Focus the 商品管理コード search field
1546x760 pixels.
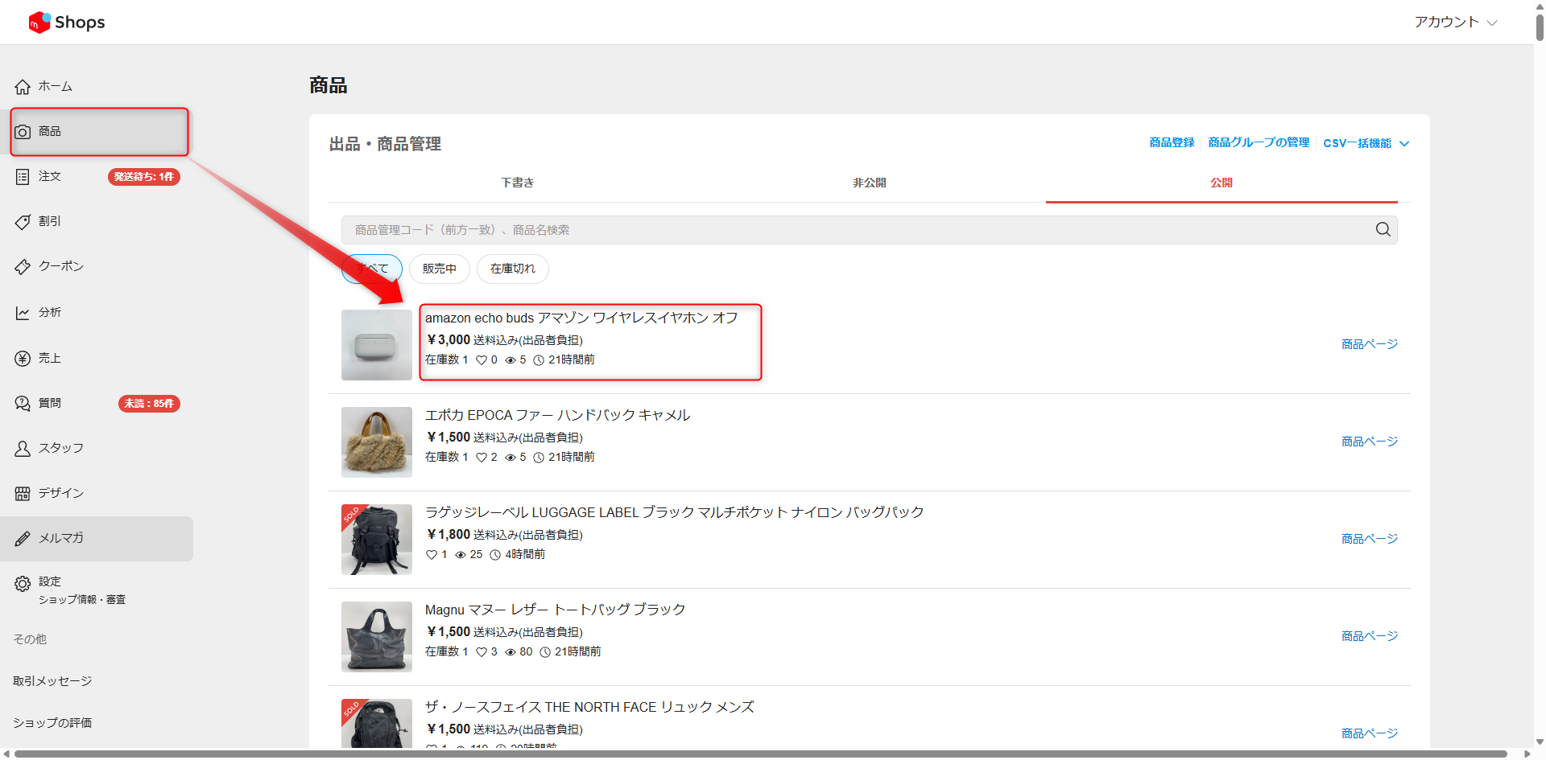pos(870,230)
